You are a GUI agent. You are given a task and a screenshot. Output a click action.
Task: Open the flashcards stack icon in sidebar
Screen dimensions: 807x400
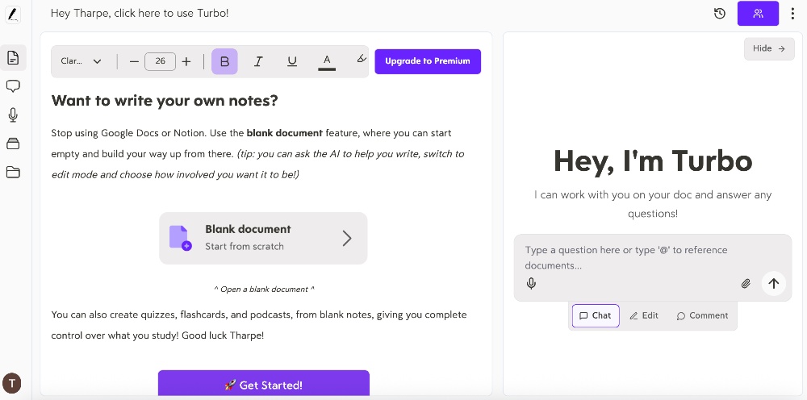(x=13, y=144)
